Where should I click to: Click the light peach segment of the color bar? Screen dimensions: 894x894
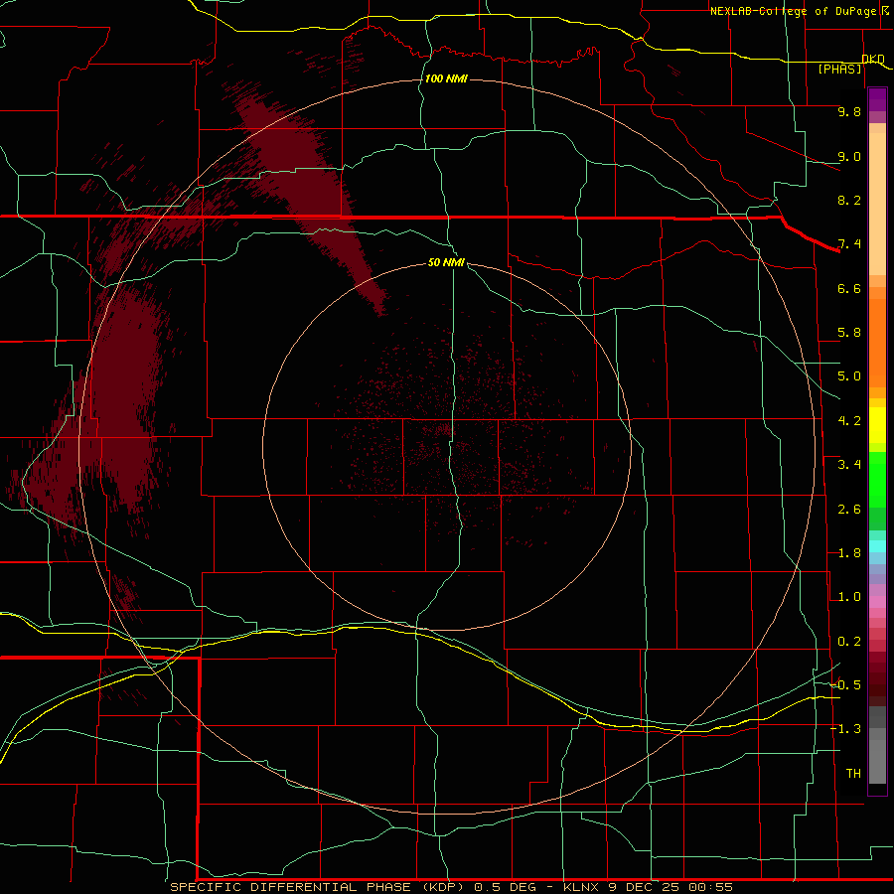(x=877, y=204)
